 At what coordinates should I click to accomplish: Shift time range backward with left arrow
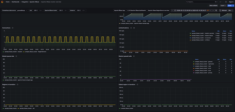coord(172,10)
